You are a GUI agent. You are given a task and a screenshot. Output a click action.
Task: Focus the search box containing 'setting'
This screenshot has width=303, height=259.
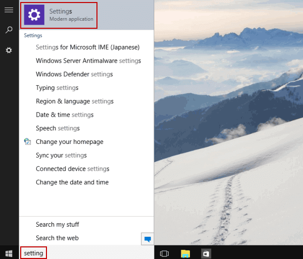(x=87, y=253)
